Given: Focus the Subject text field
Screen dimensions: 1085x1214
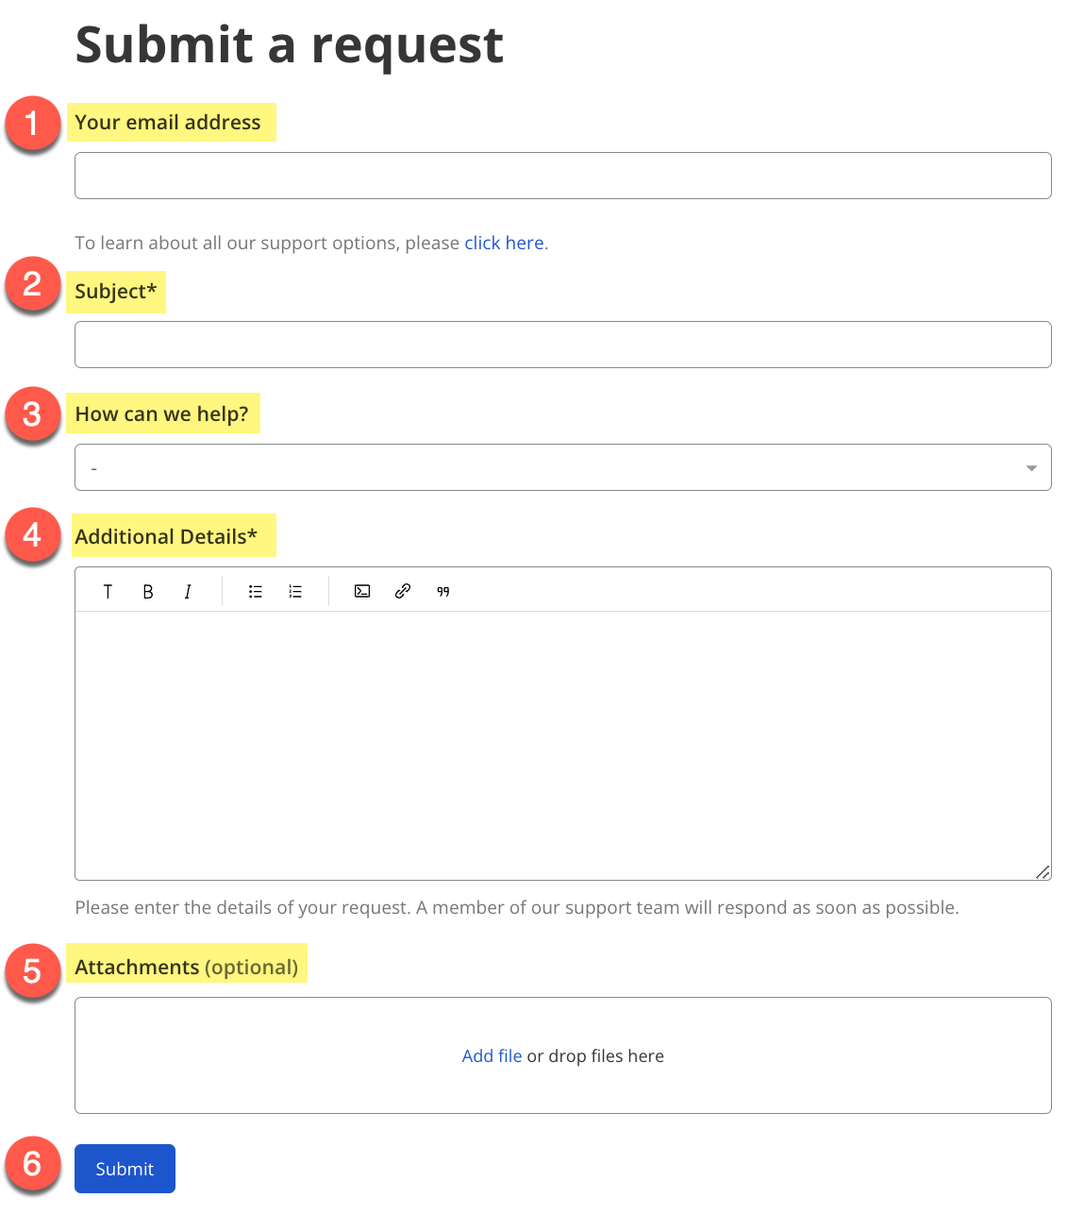Looking at the screenshot, I should click(x=562, y=345).
